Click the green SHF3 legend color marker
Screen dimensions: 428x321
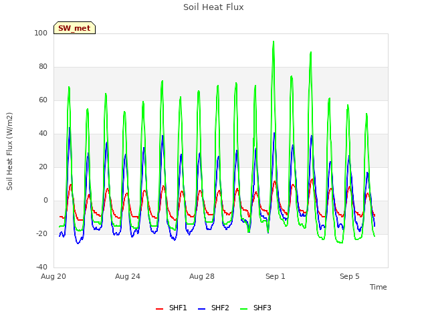tap(243, 309)
